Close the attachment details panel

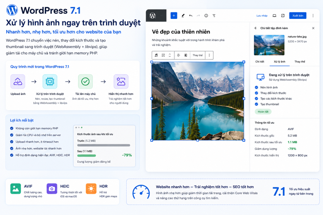(313, 28)
